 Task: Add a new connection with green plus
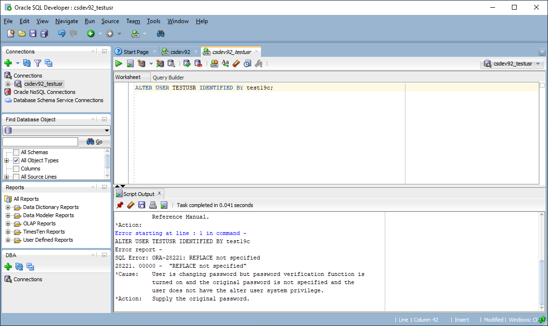click(8, 63)
